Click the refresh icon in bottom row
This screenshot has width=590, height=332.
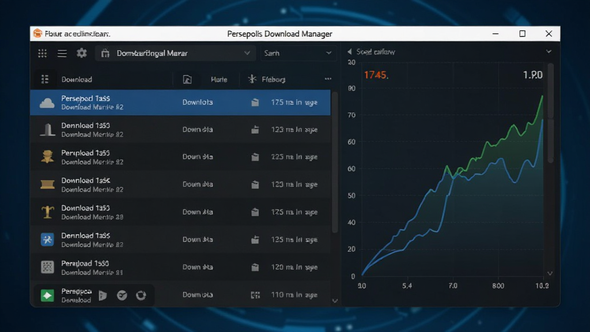[141, 296]
